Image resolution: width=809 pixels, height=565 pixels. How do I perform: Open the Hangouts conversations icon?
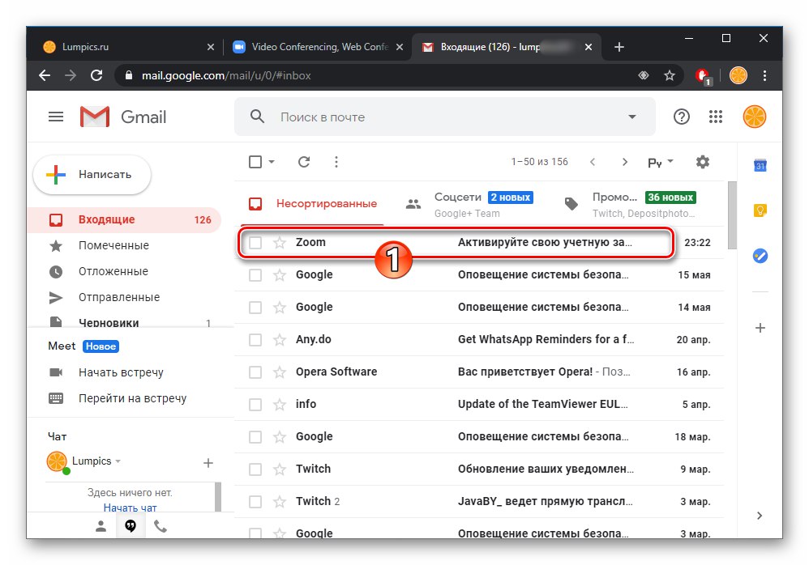[131, 525]
